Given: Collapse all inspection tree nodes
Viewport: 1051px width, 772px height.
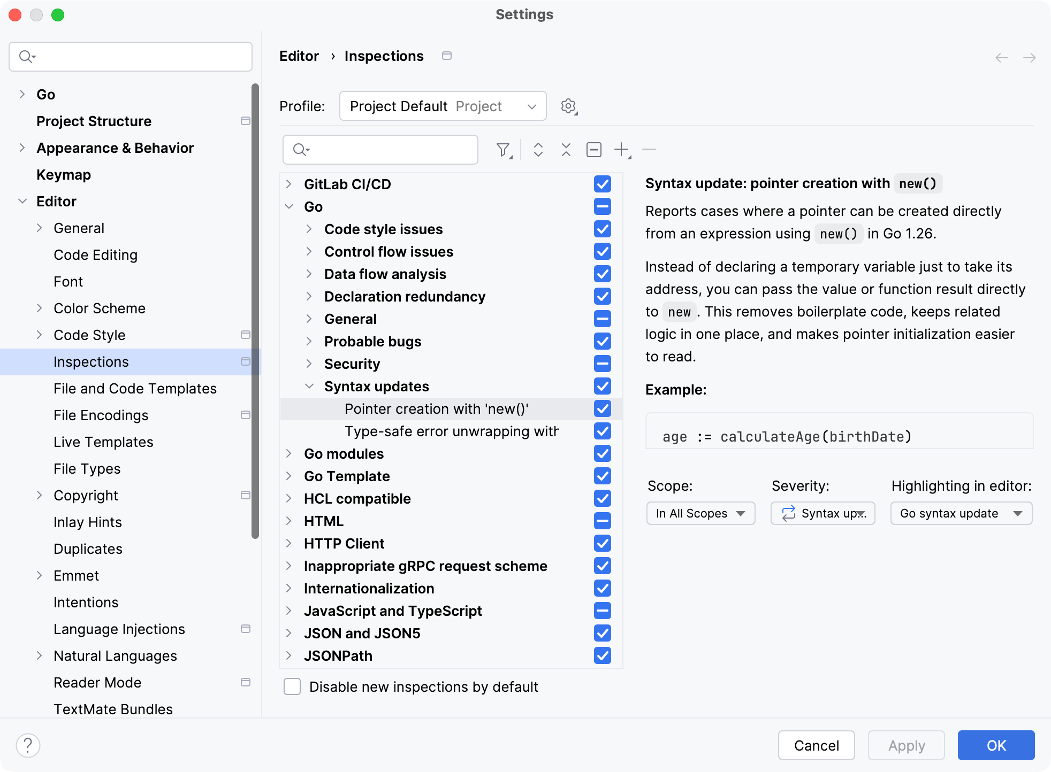Looking at the screenshot, I should click(565, 150).
